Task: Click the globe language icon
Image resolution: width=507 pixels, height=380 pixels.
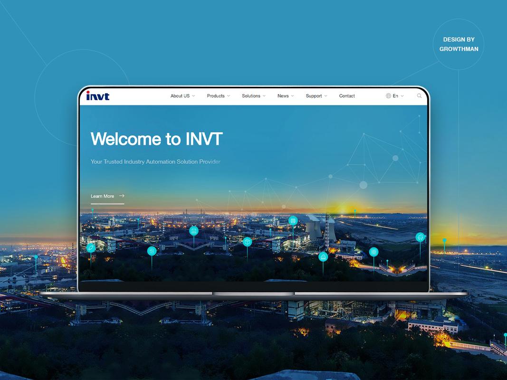Action: pos(388,95)
